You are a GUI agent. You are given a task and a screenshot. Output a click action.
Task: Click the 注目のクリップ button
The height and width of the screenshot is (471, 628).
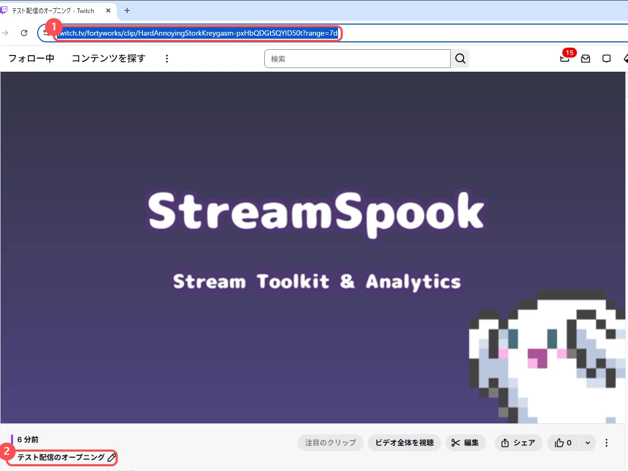pos(331,443)
